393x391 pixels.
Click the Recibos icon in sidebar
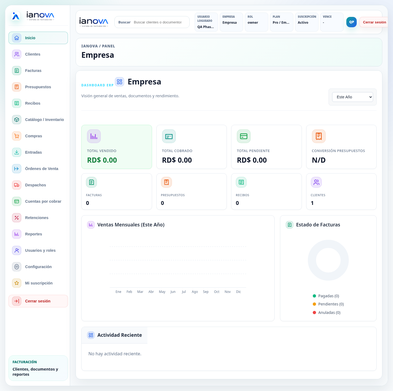(17, 103)
